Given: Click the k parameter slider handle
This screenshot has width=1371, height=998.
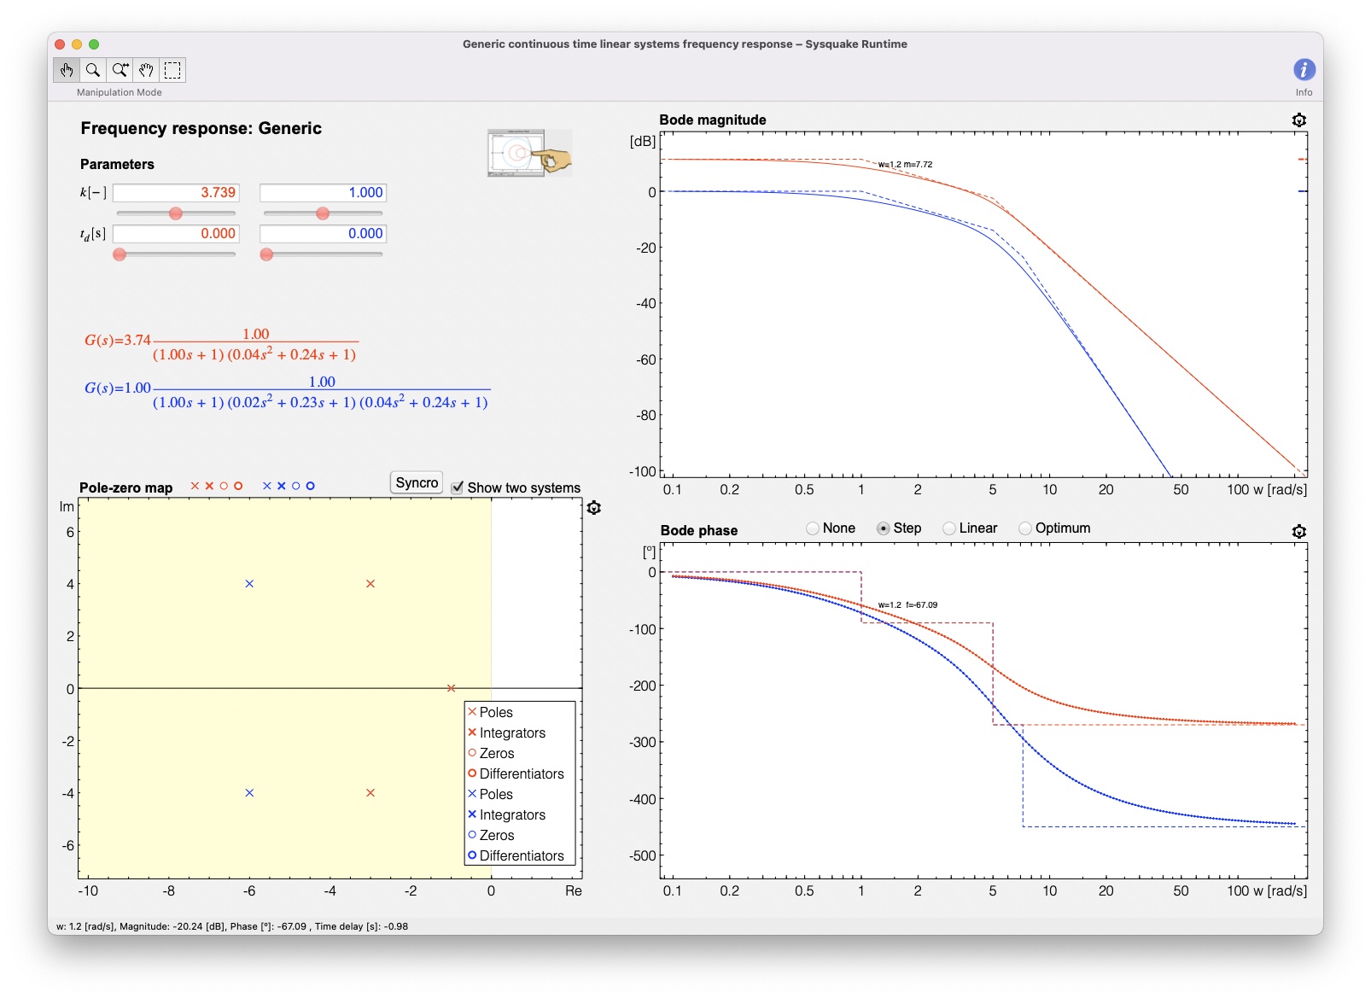Looking at the screenshot, I should point(176,213).
